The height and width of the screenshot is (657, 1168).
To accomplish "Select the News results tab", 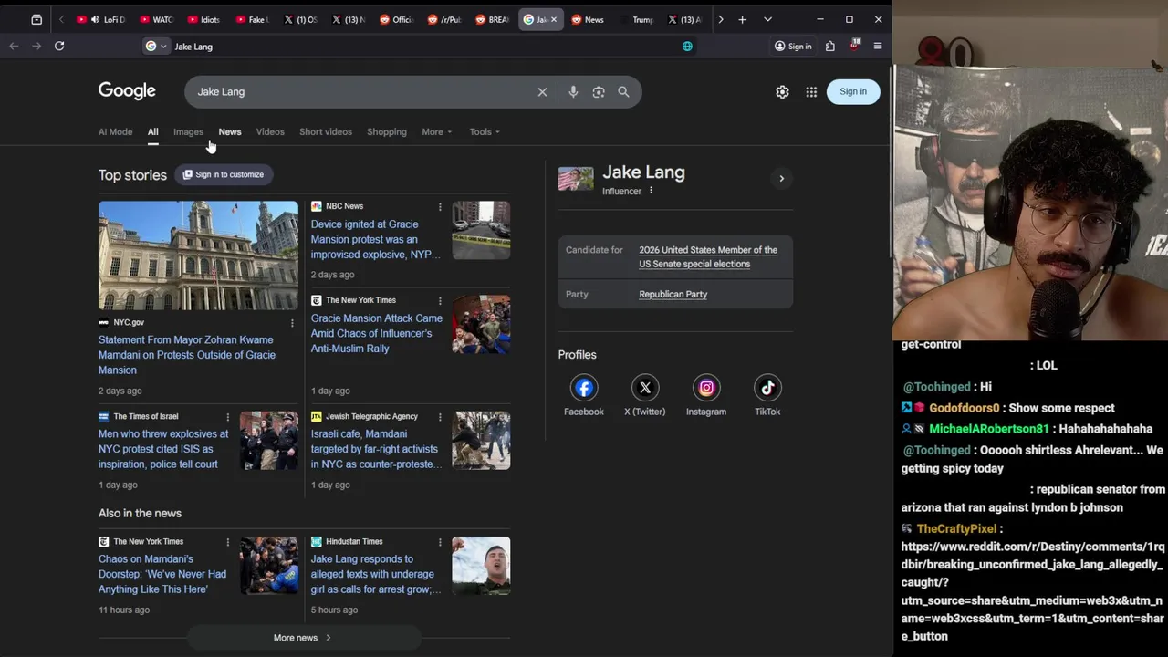I will click(x=230, y=131).
